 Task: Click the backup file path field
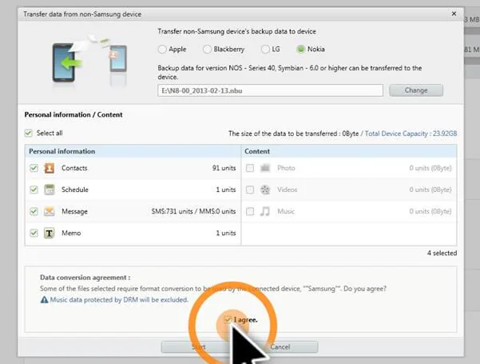[x=270, y=90]
